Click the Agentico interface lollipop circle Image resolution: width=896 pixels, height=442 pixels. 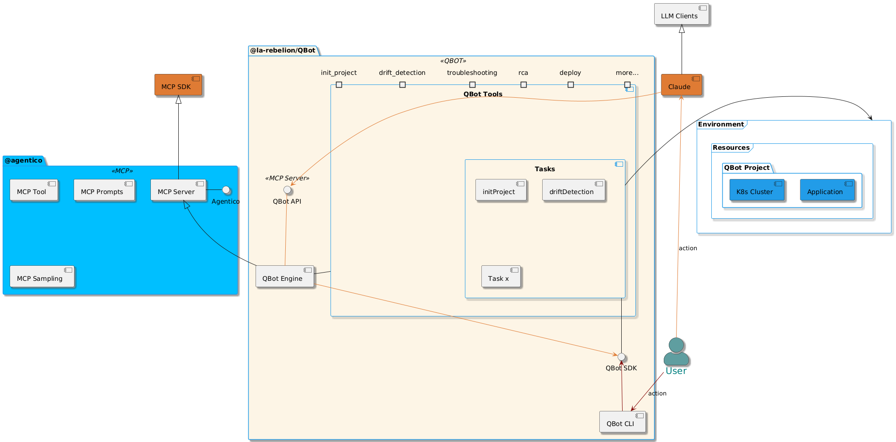coord(226,190)
